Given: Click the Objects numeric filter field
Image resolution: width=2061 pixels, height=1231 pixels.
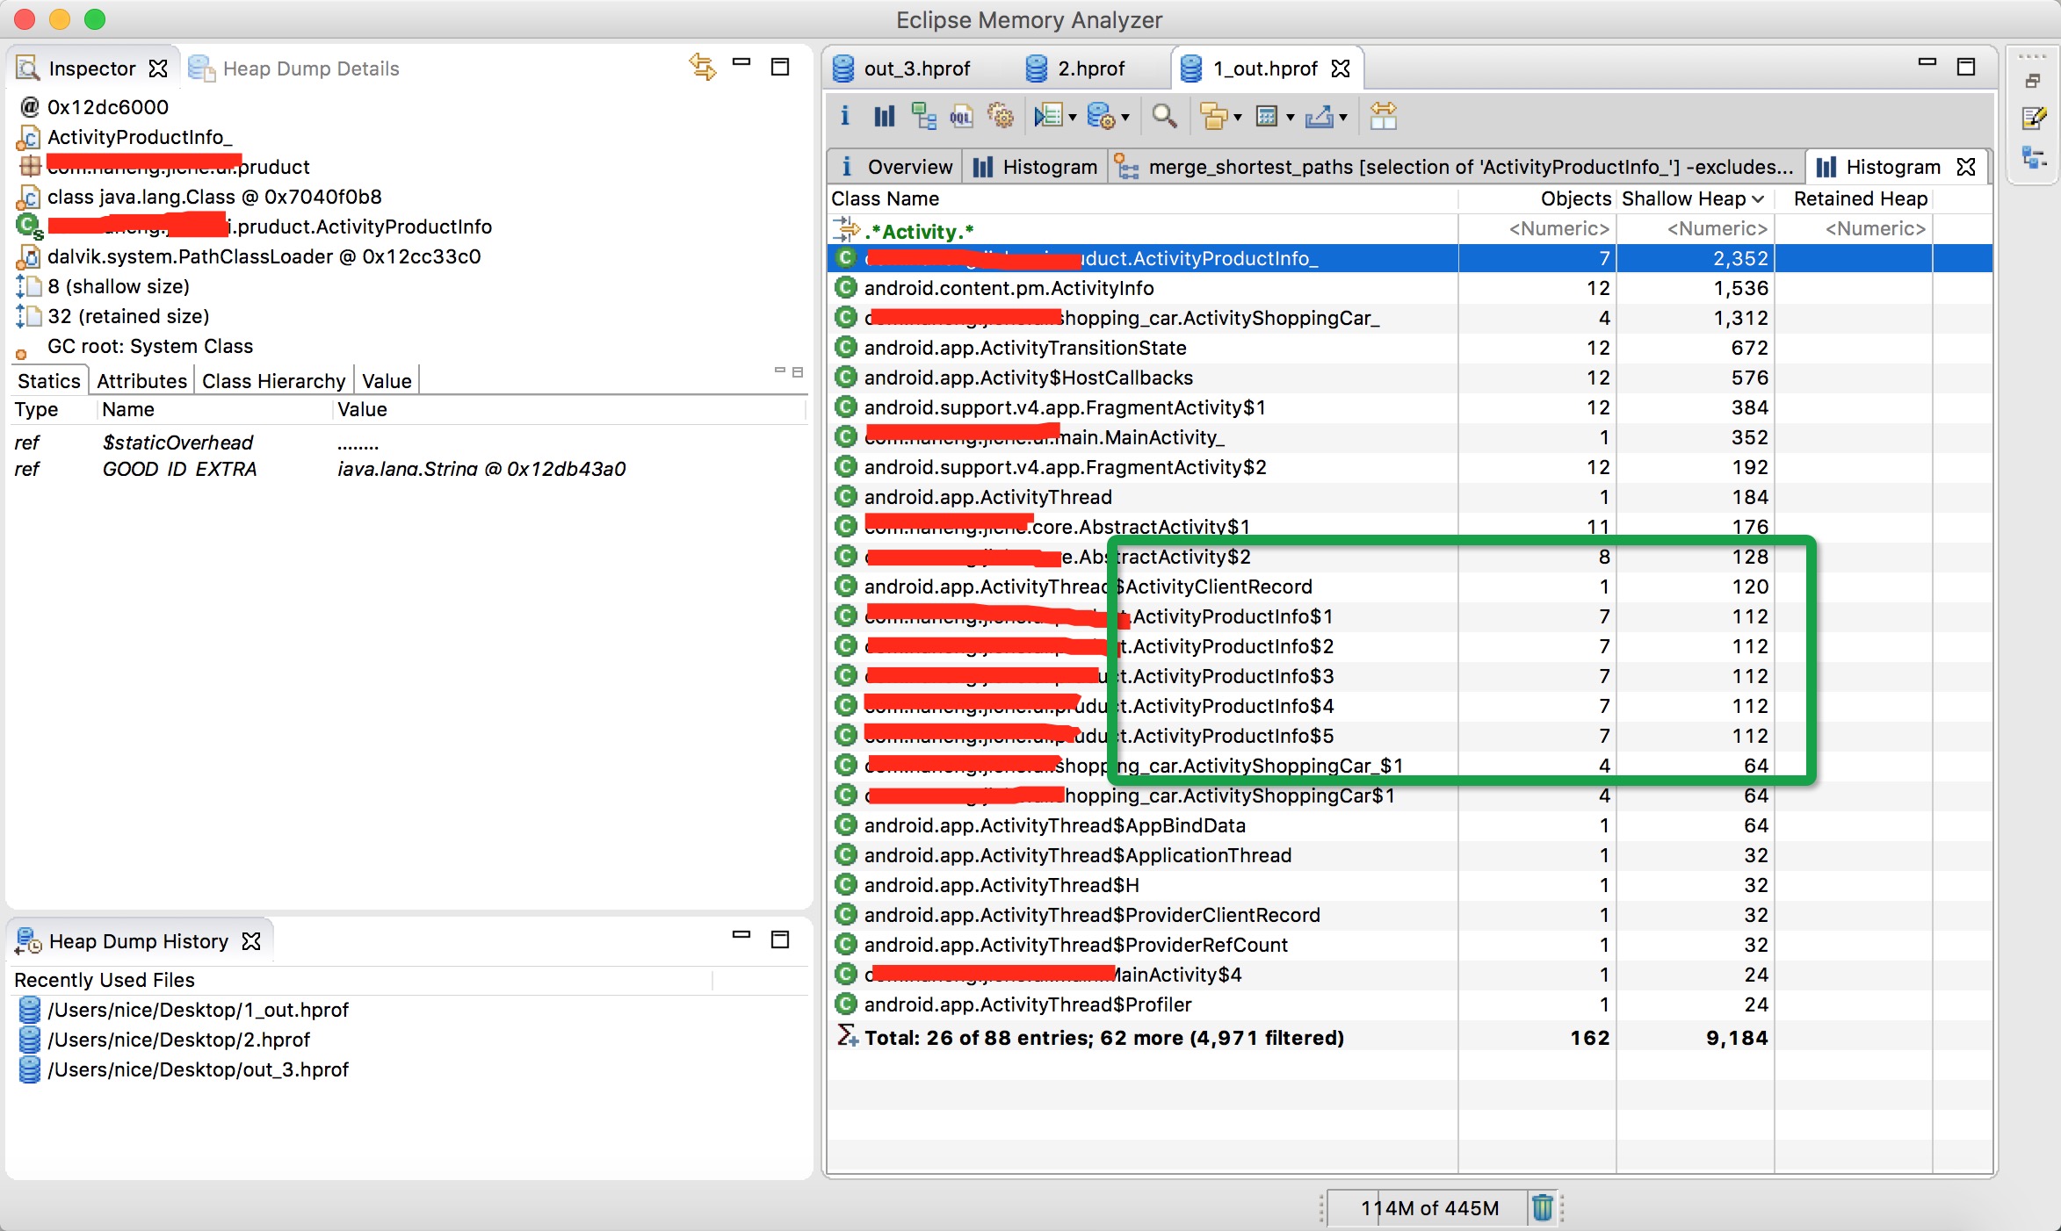Looking at the screenshot, I should point(1537,229).
